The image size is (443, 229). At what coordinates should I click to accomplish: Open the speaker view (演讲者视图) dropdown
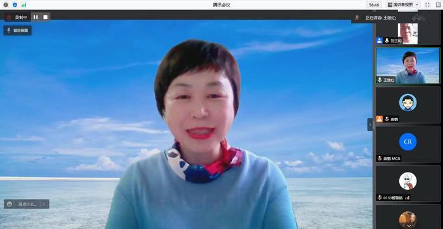click(403, 5)
